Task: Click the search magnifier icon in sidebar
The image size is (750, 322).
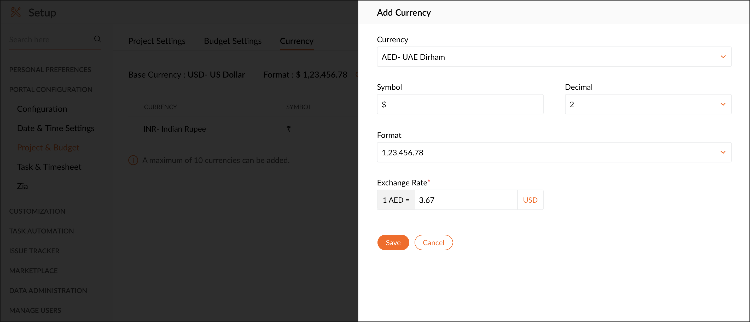Action: 97,39
